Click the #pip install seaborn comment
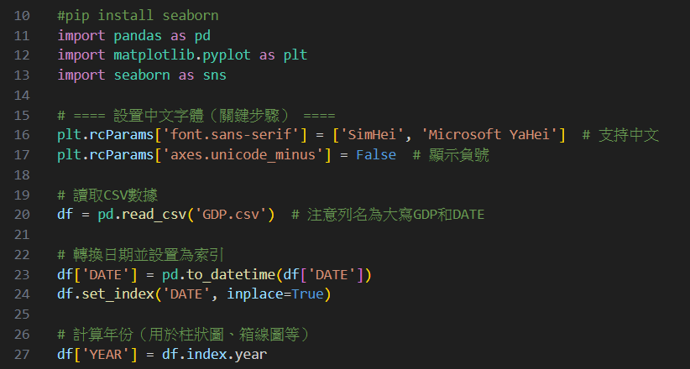Image resolution: width=690 pixels, height=369 pixels. click(x=138, y=15)
